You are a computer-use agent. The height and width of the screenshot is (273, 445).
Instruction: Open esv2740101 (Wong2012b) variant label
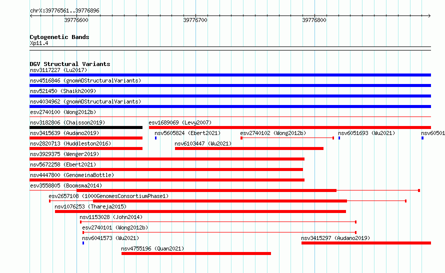click(115, 227)
